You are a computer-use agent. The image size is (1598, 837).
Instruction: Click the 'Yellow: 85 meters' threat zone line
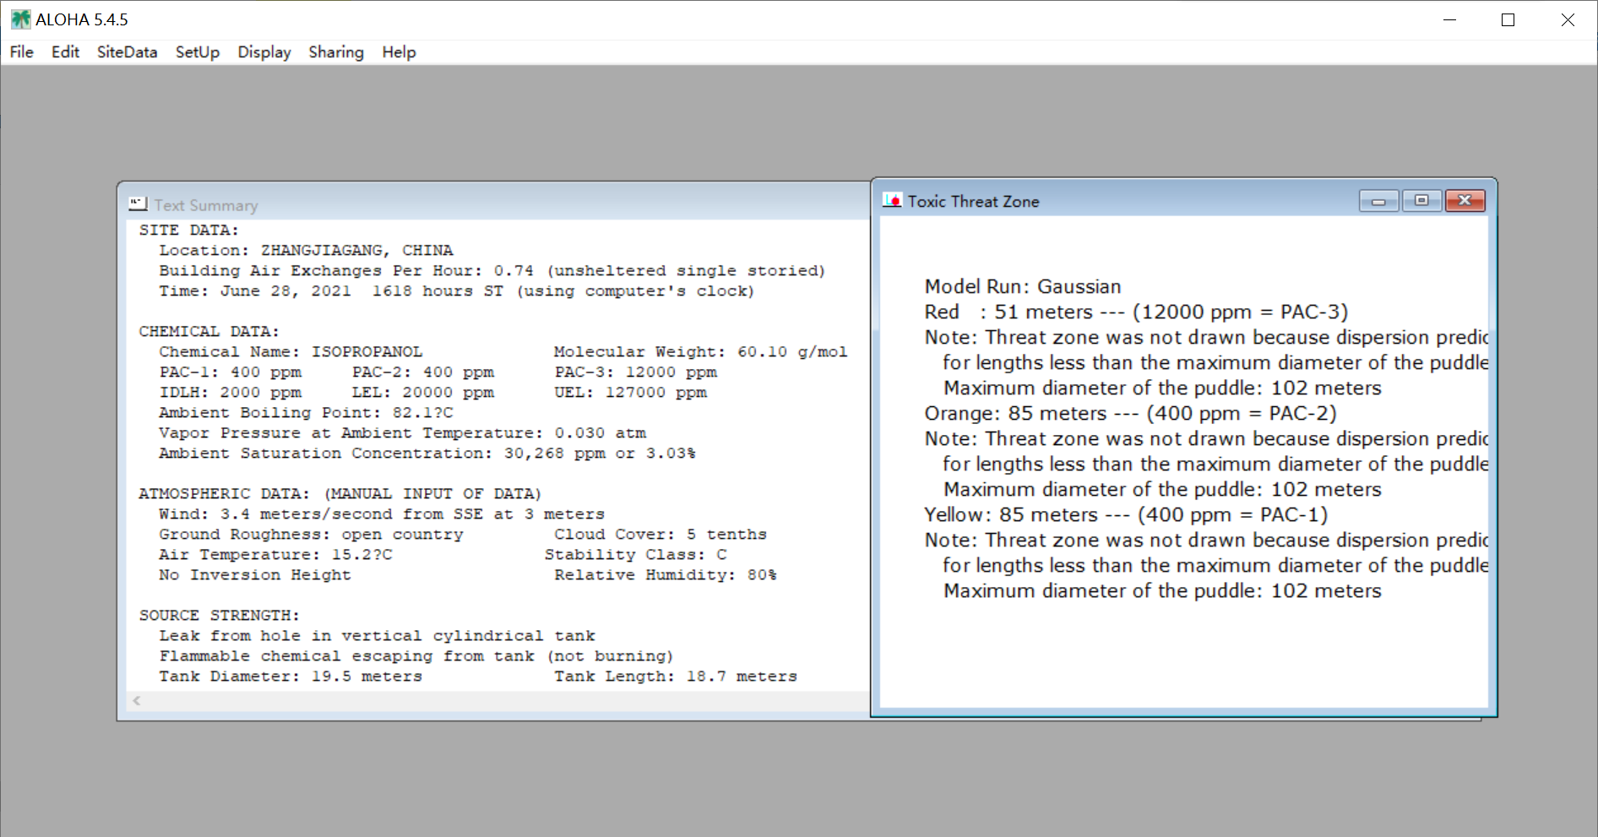pyautogui.click(x=1126, y=514)
